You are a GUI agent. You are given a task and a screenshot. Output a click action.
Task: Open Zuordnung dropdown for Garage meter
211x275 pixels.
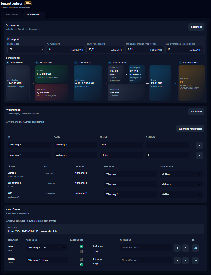[x=181, y=174]
